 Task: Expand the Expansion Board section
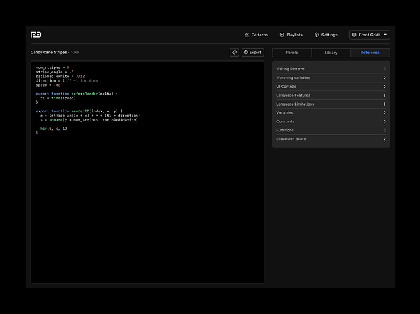tap(331, 139)
